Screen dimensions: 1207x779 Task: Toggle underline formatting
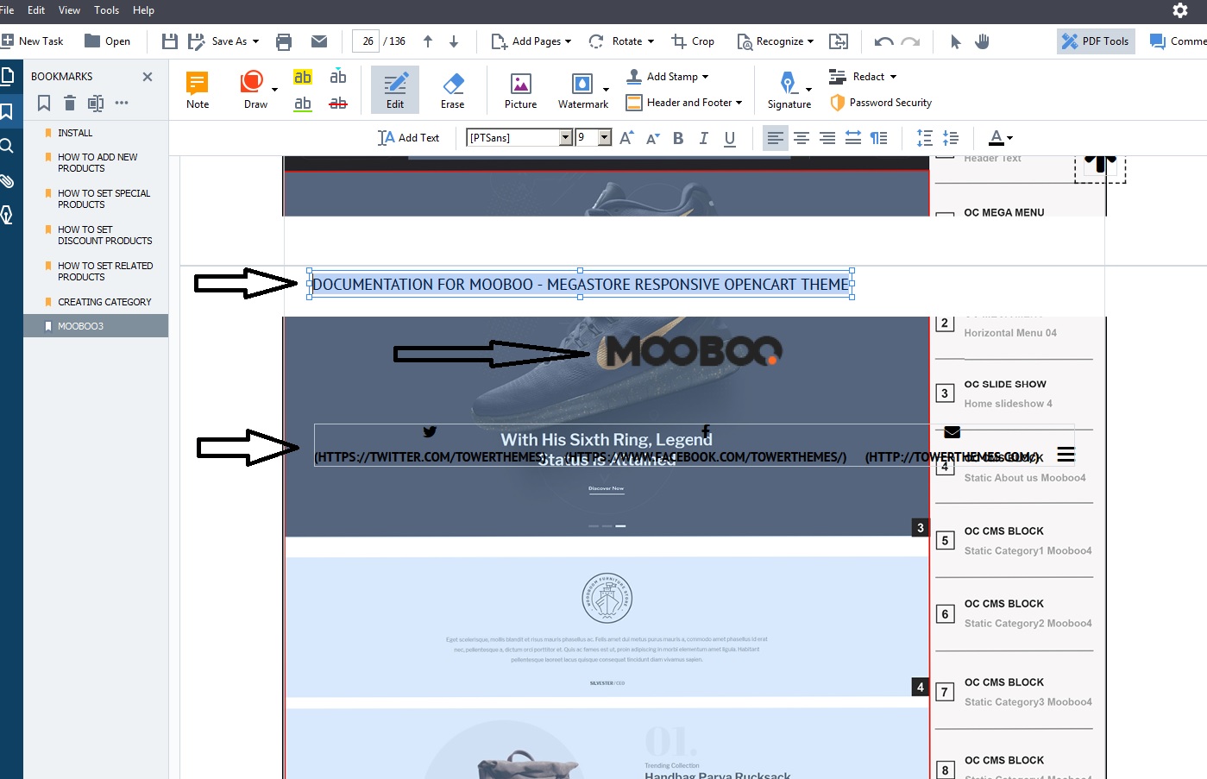click(x=730, y=138)
